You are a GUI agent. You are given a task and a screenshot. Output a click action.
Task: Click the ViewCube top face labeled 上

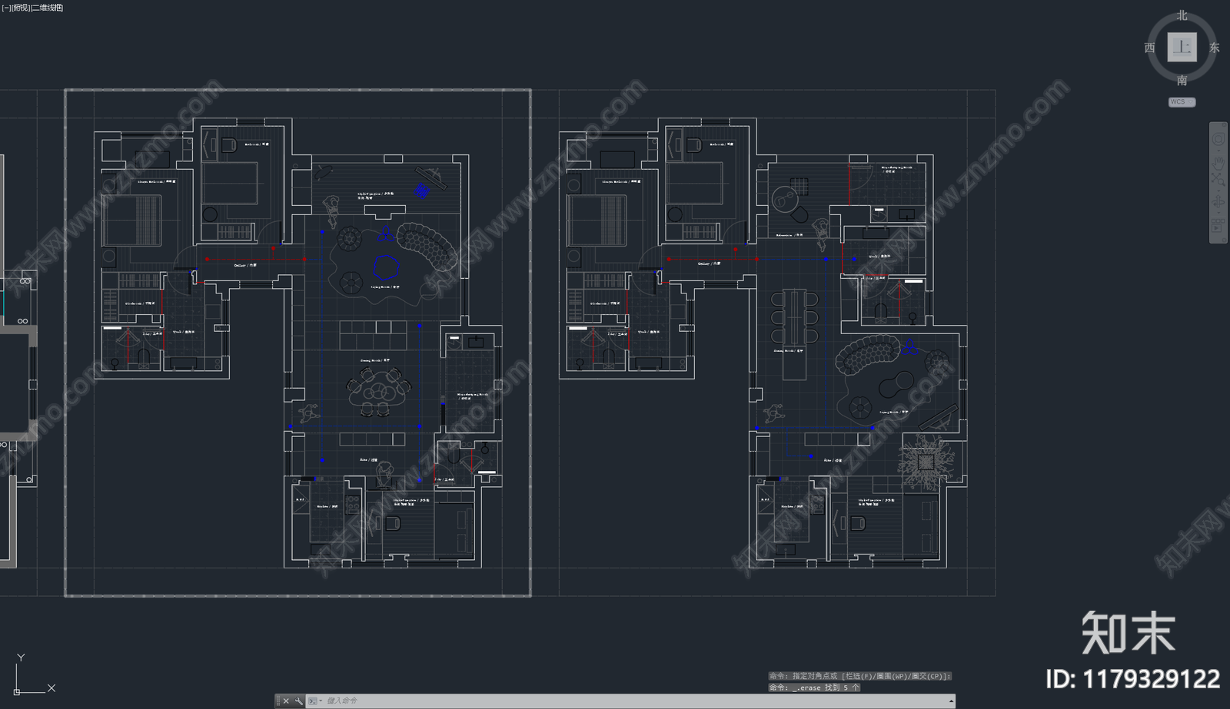pyautogui.click(x=1182, y=47)
